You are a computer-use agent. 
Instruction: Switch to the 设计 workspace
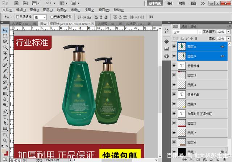pyautogui.click(x=170, y=3)
